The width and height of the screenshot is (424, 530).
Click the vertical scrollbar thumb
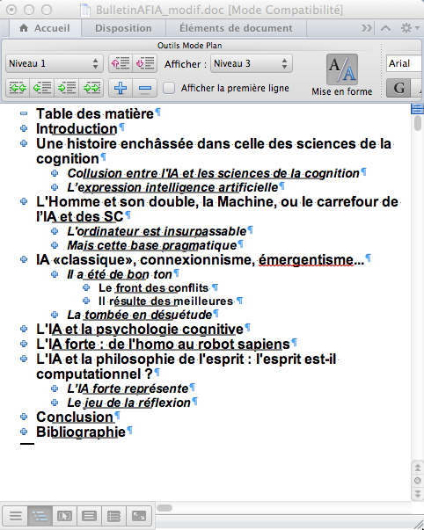pyautogui.click(x=418, y=123)
